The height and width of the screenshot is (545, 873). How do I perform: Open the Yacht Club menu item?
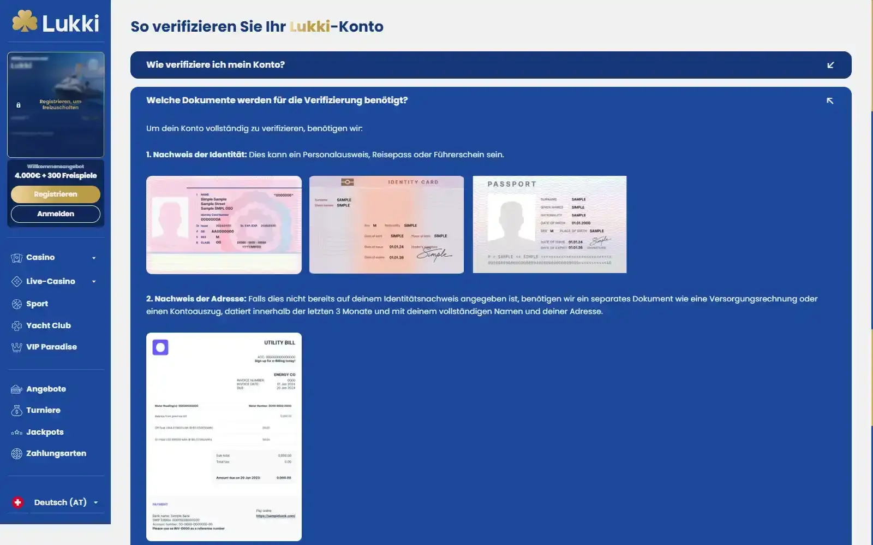click(x=49, y=325)
